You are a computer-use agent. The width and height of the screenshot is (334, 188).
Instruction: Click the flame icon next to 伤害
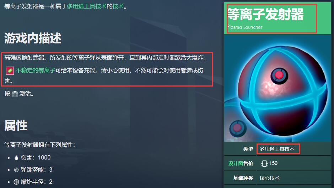tap(16, 158)
